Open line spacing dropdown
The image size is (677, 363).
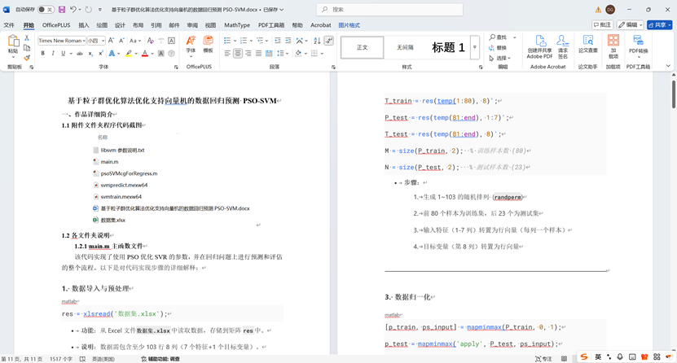(x=288, y=54)
